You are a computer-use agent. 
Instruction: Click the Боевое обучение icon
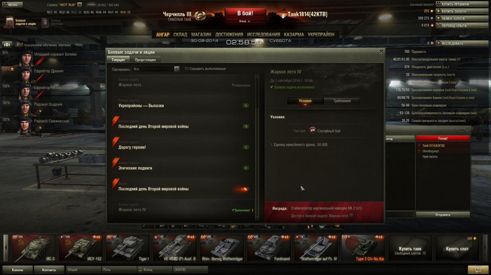(x=45, y=22)
